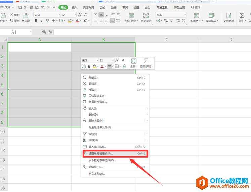Click Hyperlink (超链接) in context menu

point(115,167)
